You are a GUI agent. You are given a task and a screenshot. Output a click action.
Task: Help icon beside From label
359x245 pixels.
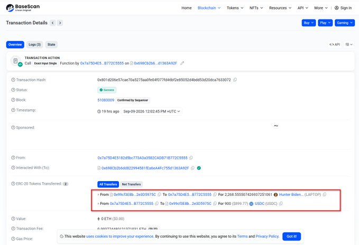(x=13, y=157)
